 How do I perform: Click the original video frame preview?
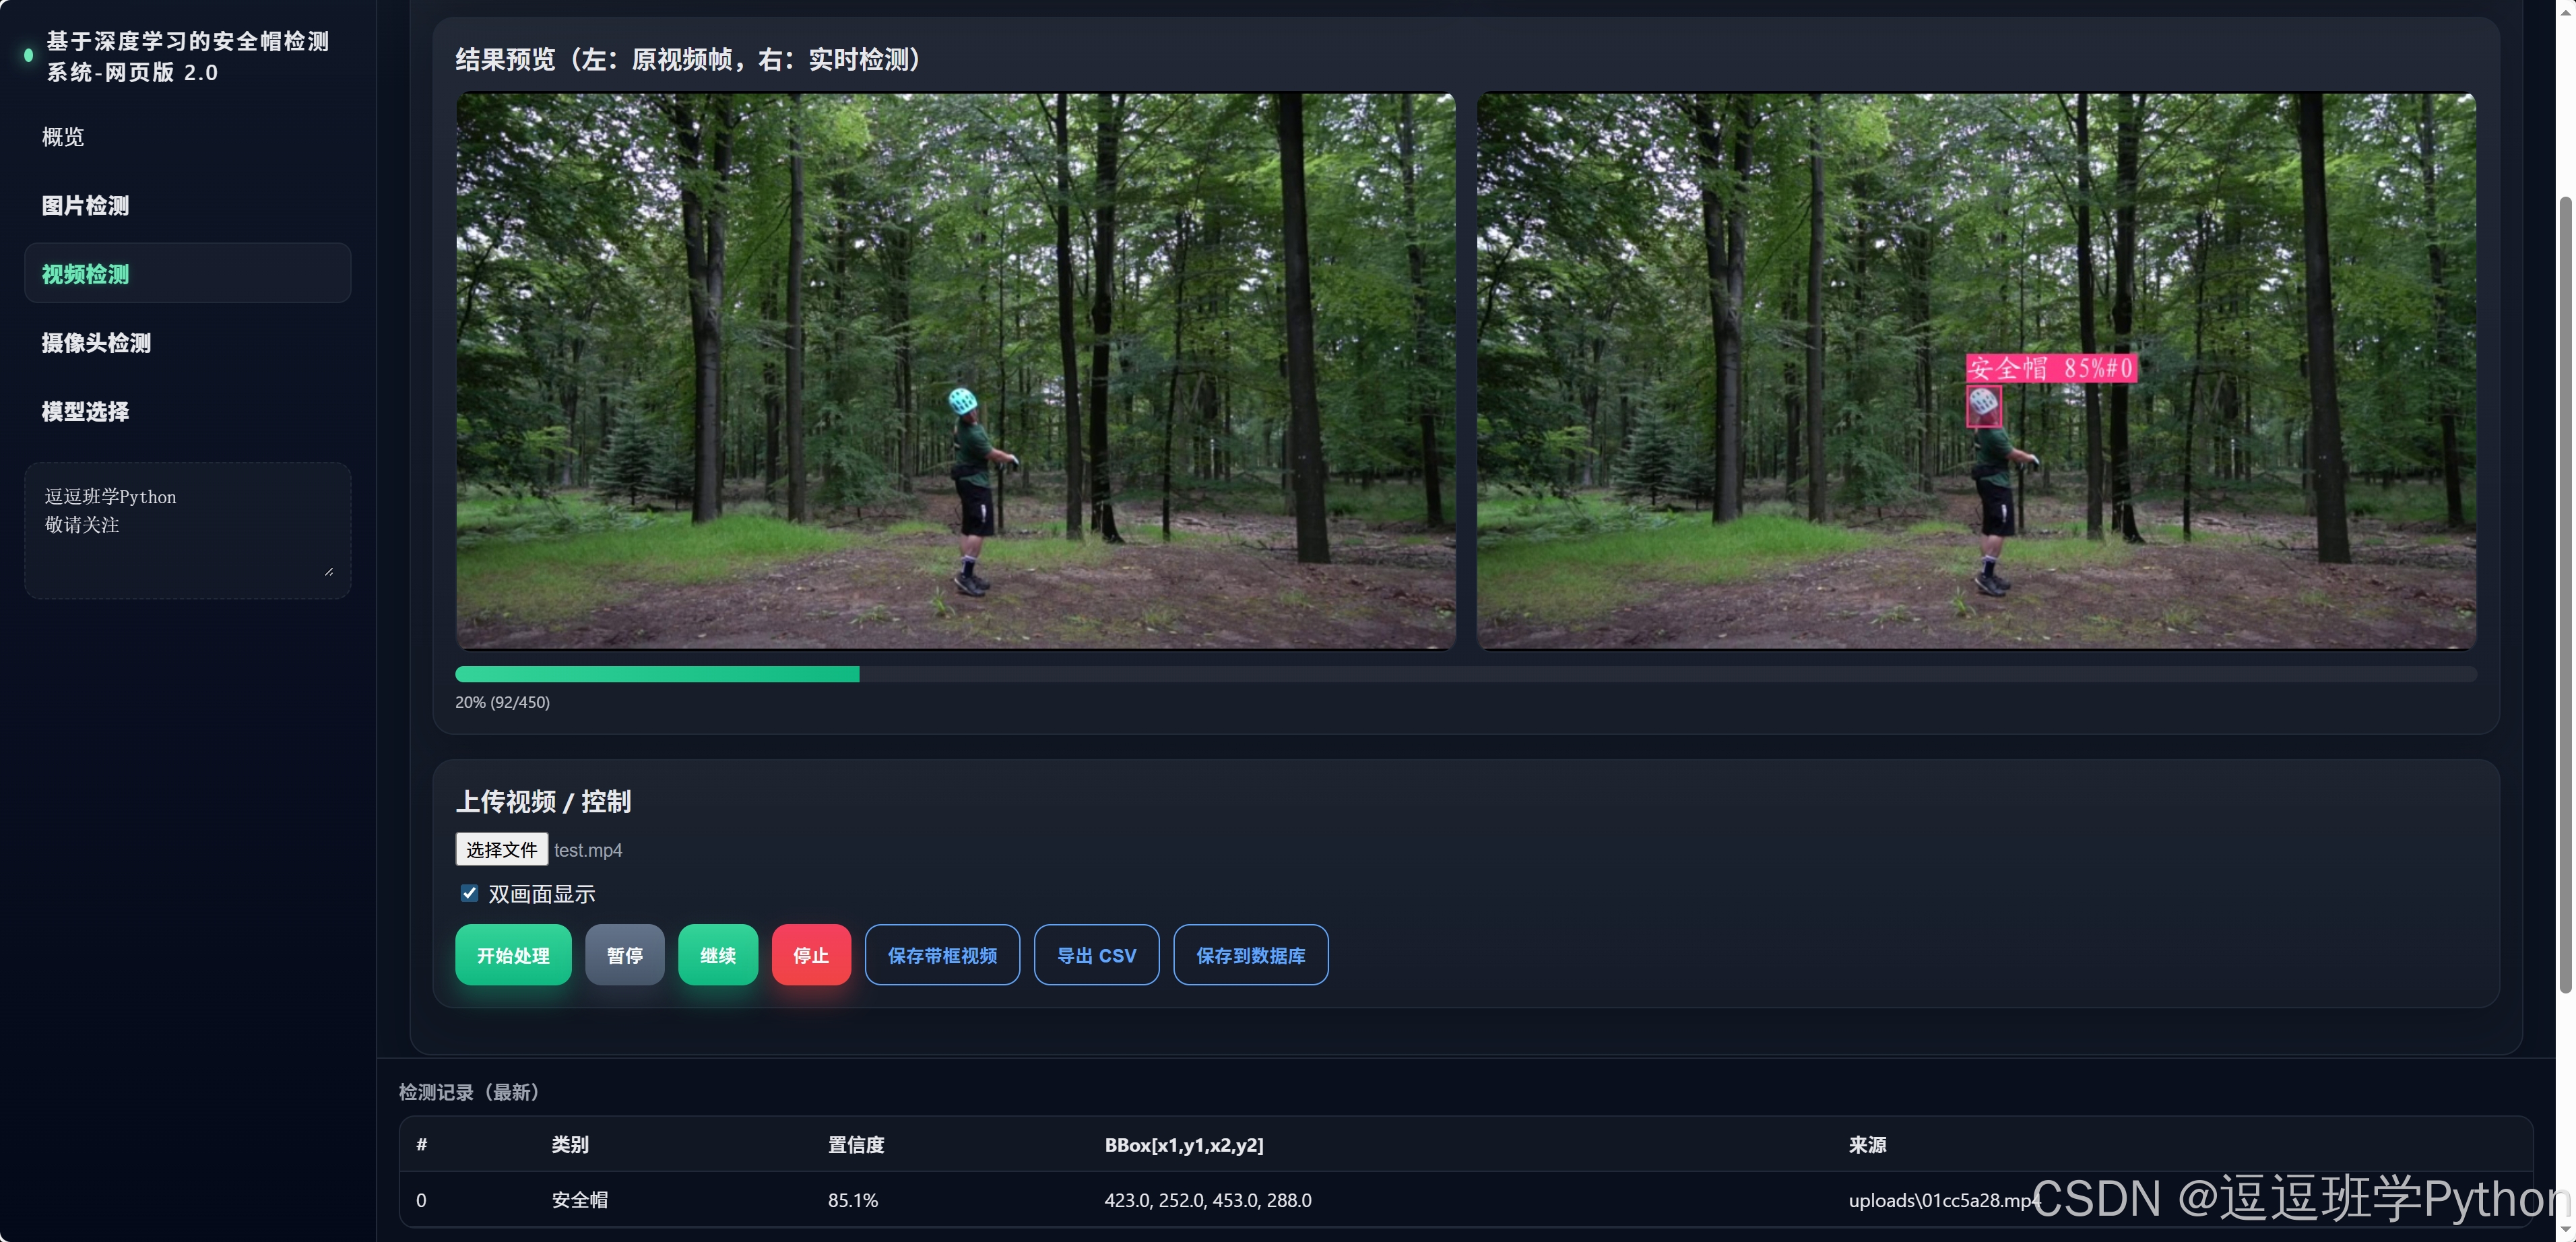pos(955,370)
